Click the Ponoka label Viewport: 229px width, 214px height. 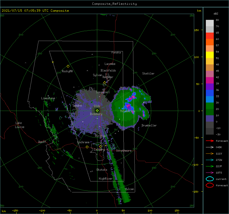(x=116, y=52)
